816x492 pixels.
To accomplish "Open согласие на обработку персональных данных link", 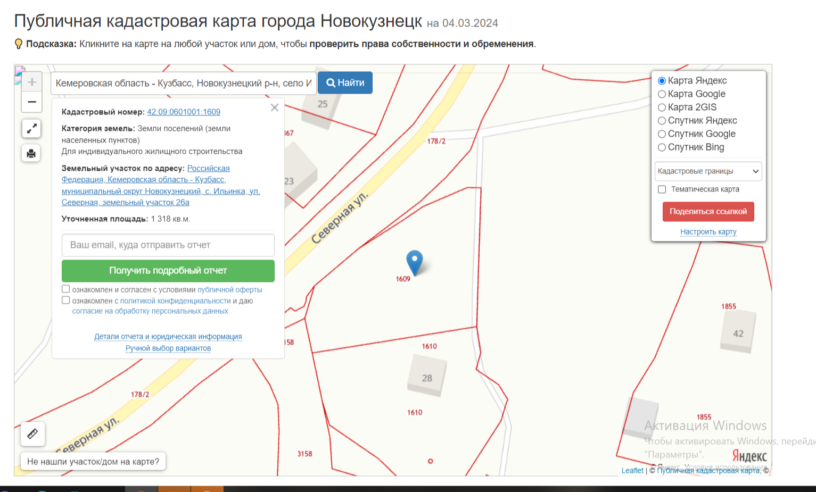I will click(x=150, y=311).
